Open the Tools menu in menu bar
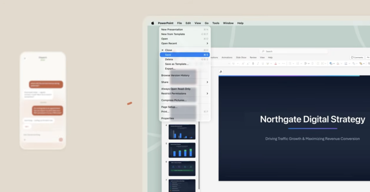Screen dimensions: 370x192 pyautogui.click(x=216, y=23)
